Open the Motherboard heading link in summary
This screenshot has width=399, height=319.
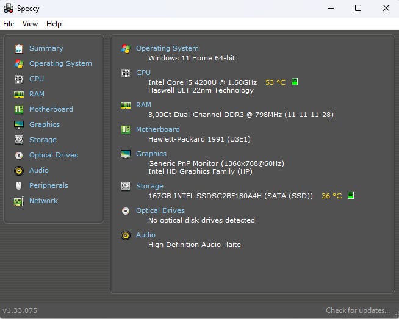click(158, 129)
